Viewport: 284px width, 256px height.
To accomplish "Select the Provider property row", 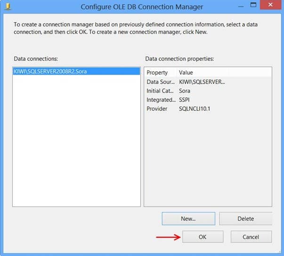I will click(157, 109).
